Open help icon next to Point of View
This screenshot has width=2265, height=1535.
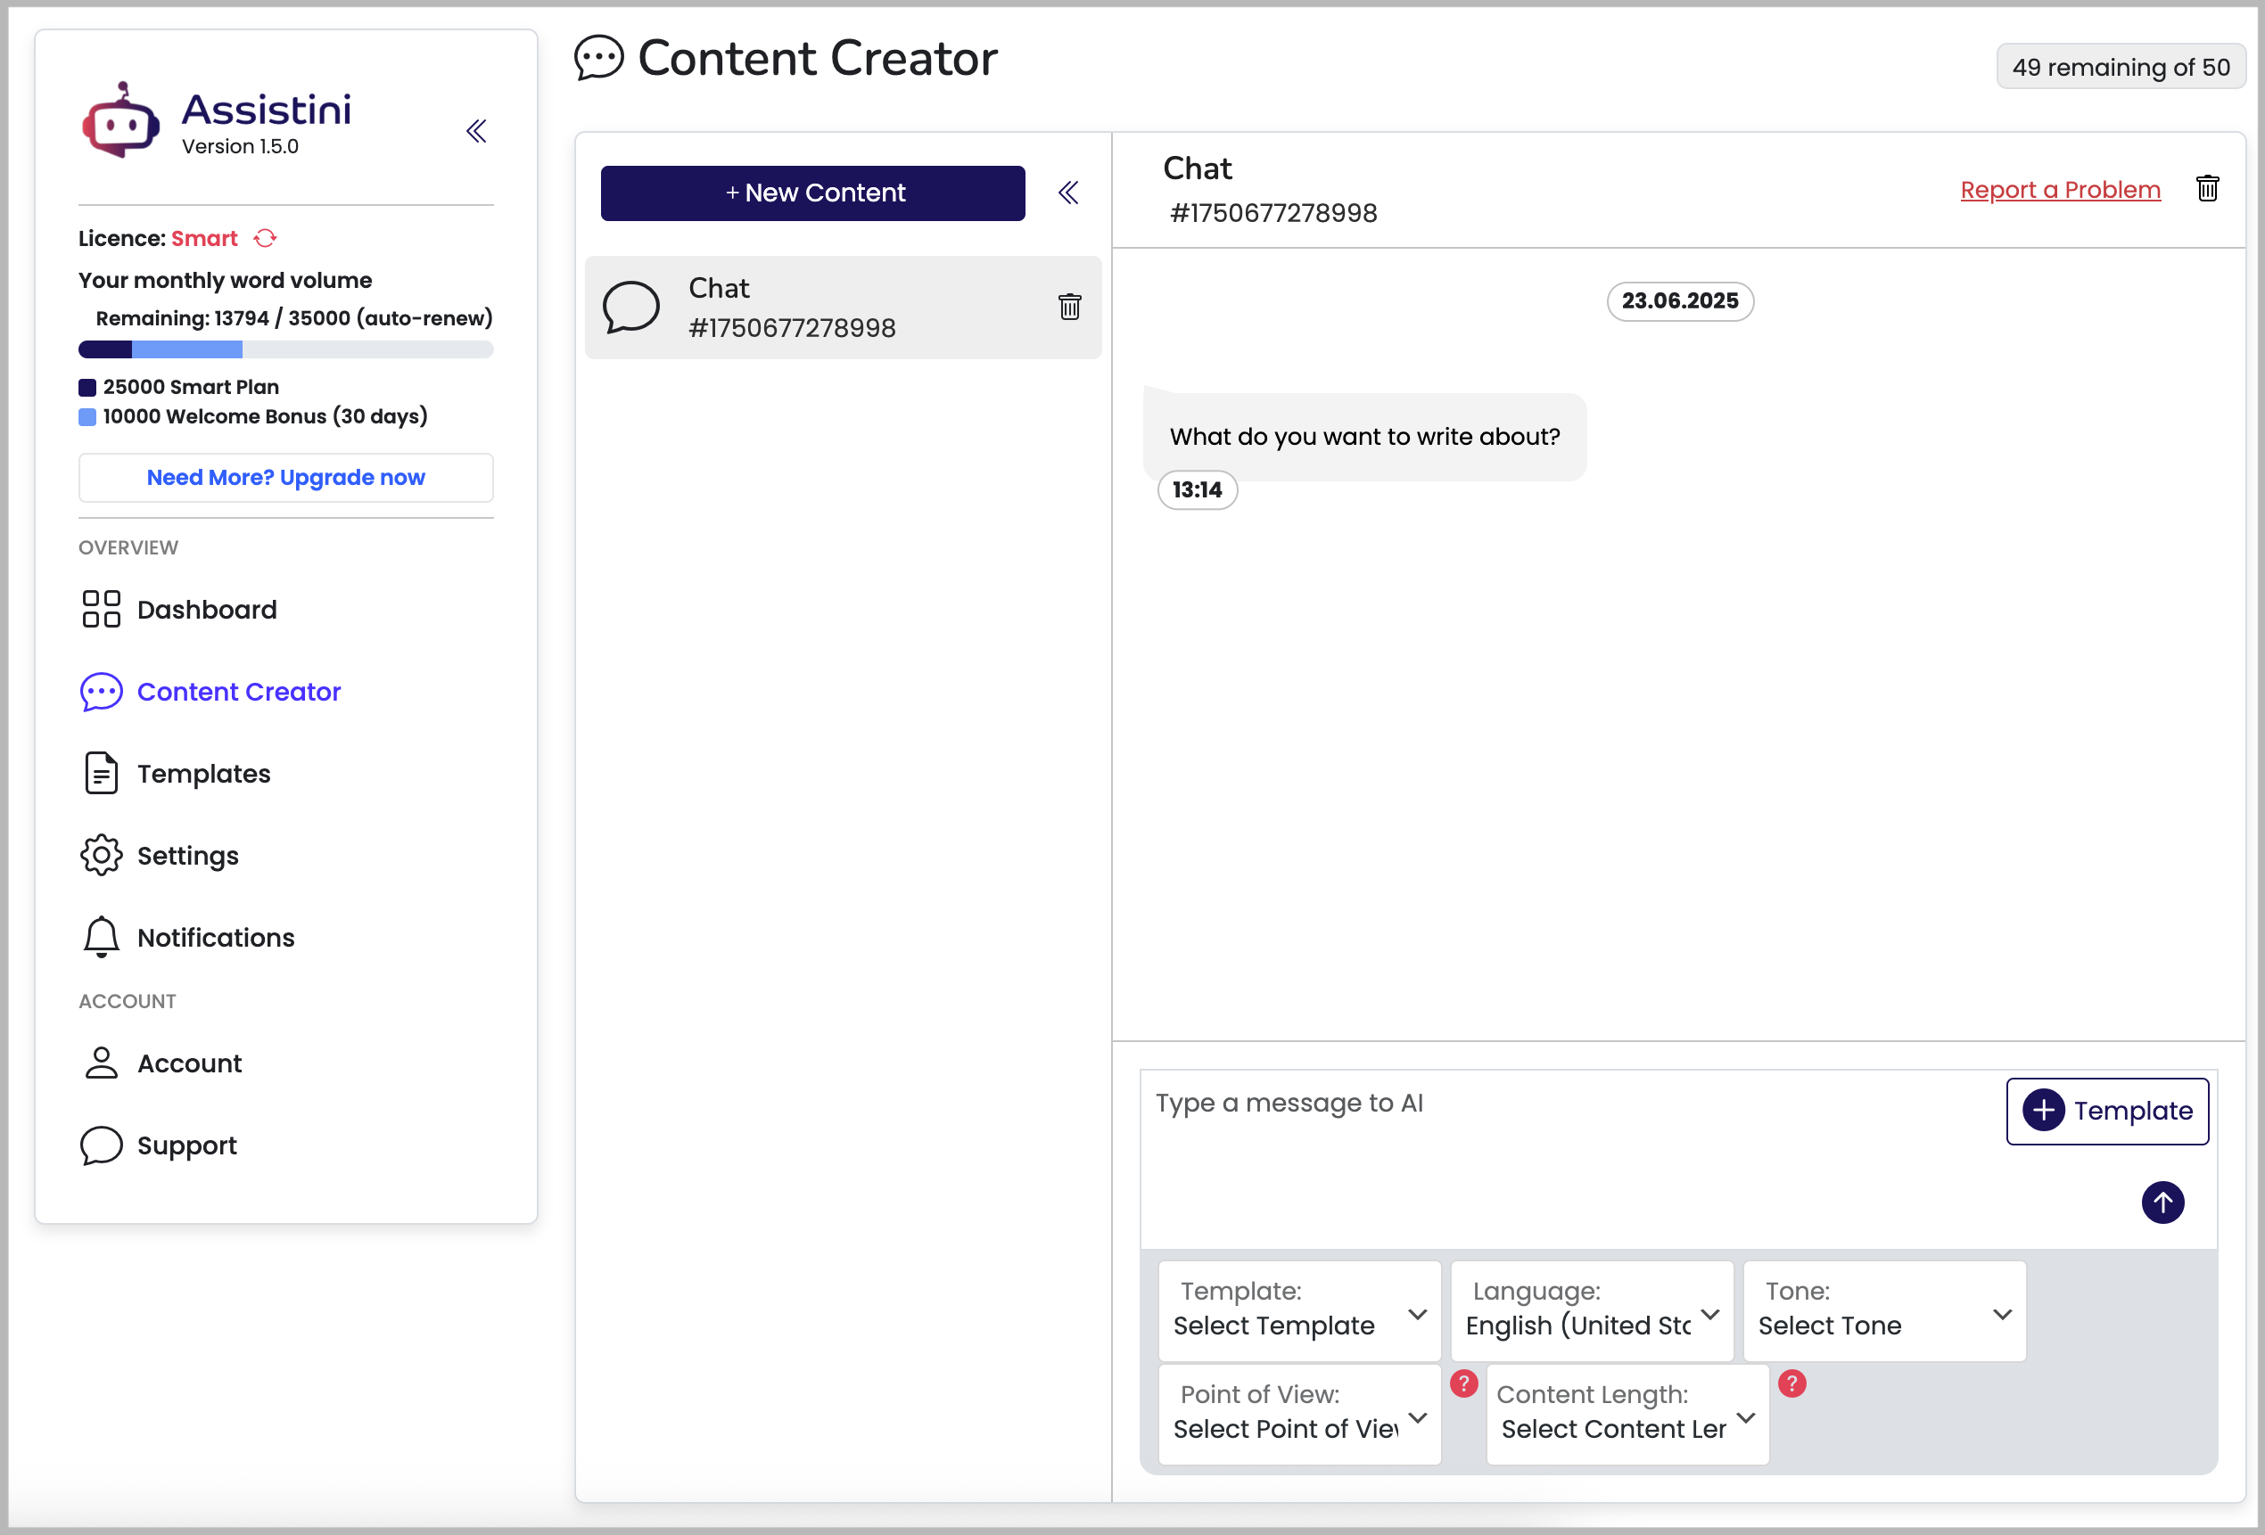(1463, 1383)
